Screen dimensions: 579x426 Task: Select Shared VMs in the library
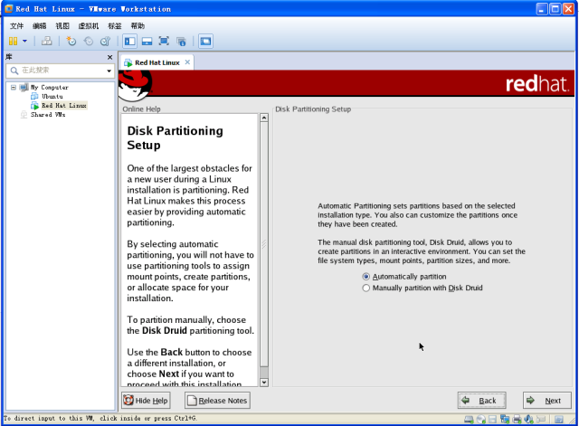coord(48,115)
